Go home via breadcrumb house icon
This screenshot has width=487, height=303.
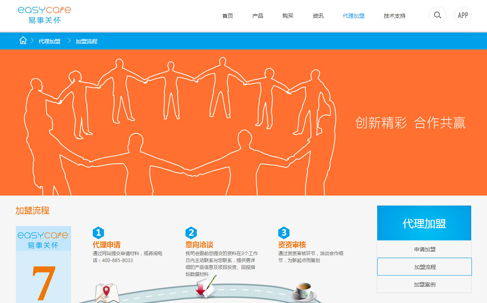point(23,41)
